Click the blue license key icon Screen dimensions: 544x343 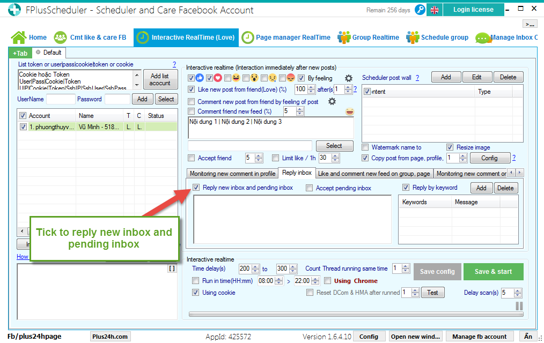coord(420,10)
